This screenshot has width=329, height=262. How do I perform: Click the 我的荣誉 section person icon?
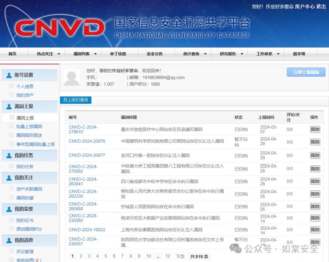9,209
